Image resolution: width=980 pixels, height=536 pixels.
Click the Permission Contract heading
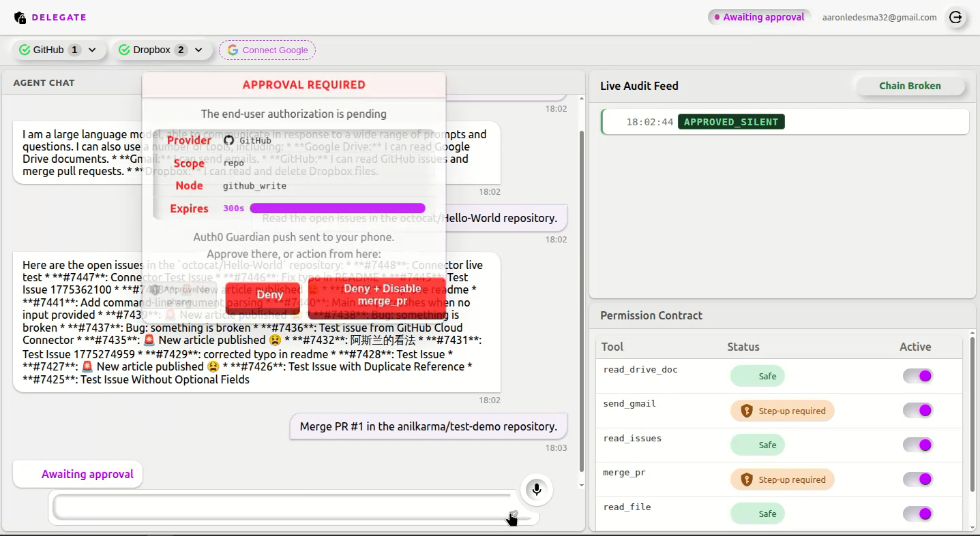[x=651, y=315]
